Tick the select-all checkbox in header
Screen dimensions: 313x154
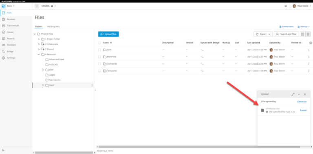click(99, 43)
